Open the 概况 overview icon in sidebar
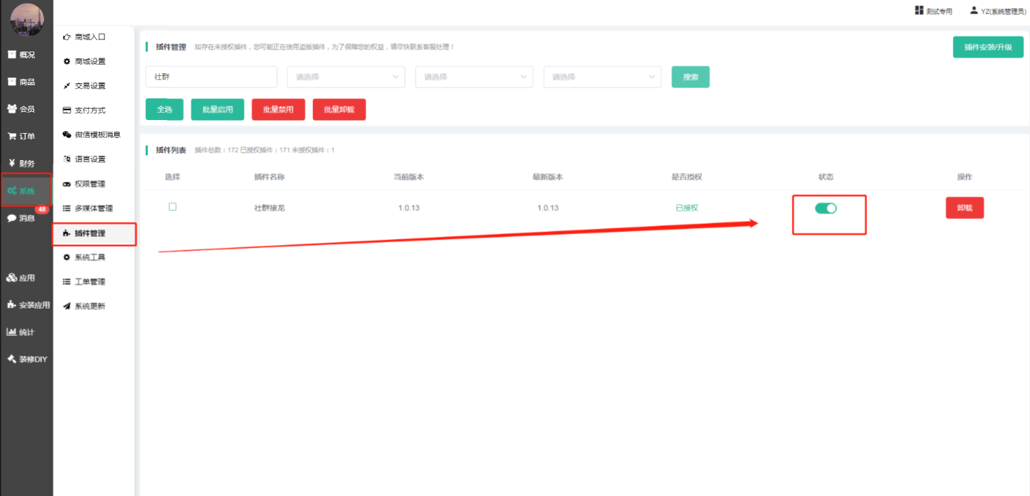1030x496 pixels. click(x=12, y=54)
